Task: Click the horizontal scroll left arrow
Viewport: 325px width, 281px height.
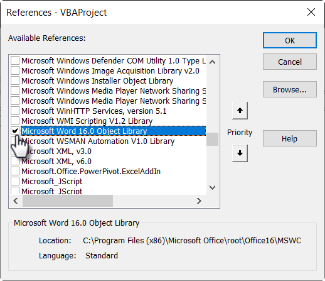Action: 16,201
